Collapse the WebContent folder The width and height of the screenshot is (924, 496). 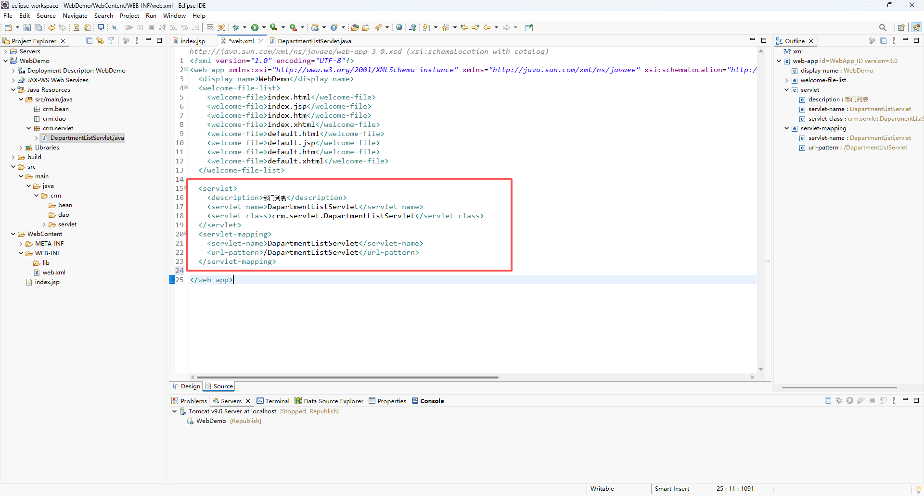[x=13, y=234]
